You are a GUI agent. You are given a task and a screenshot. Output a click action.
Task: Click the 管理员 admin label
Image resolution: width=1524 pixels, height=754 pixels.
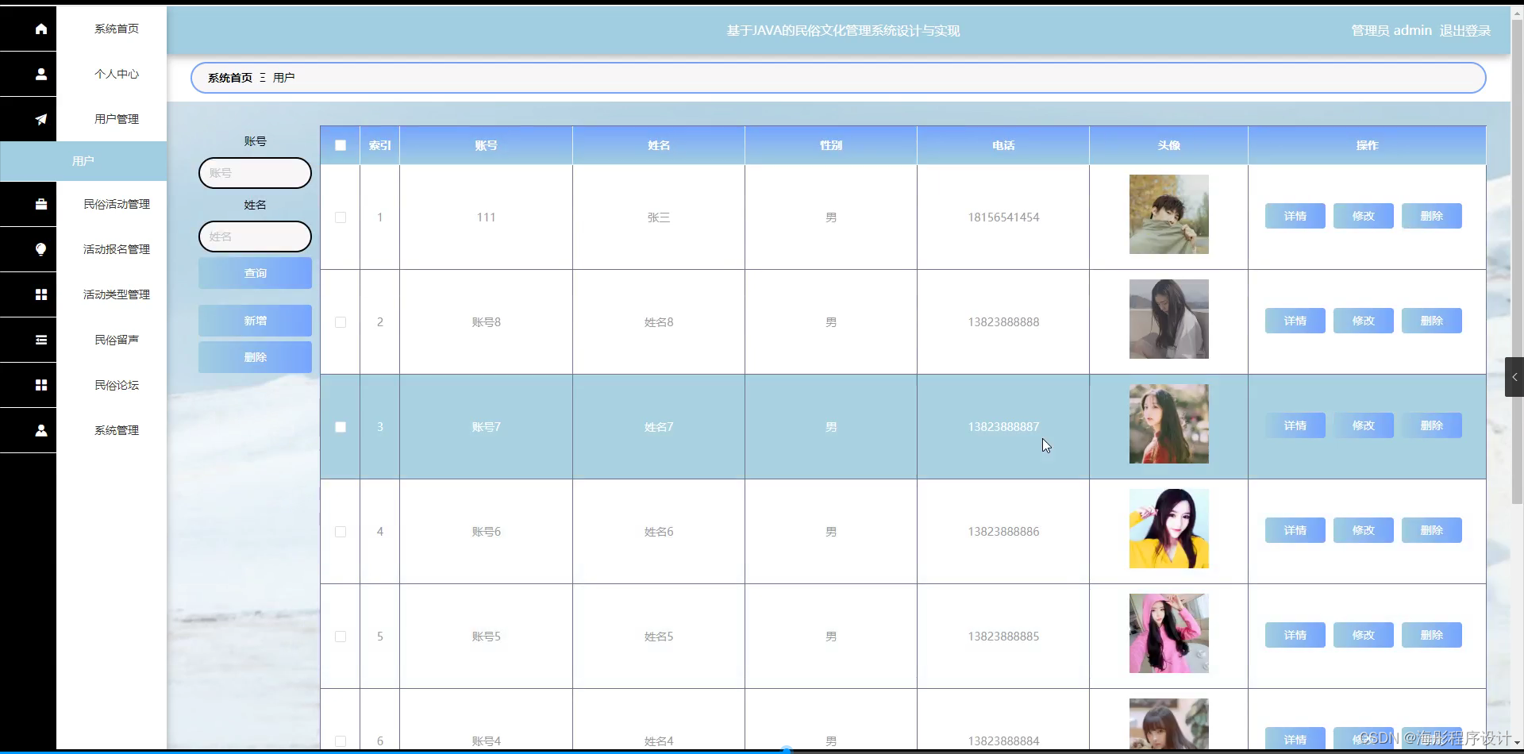point(1391,31)
